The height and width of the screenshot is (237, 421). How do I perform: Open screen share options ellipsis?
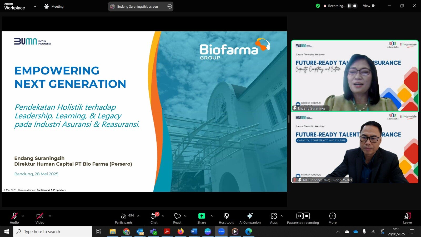click(170, 6)
